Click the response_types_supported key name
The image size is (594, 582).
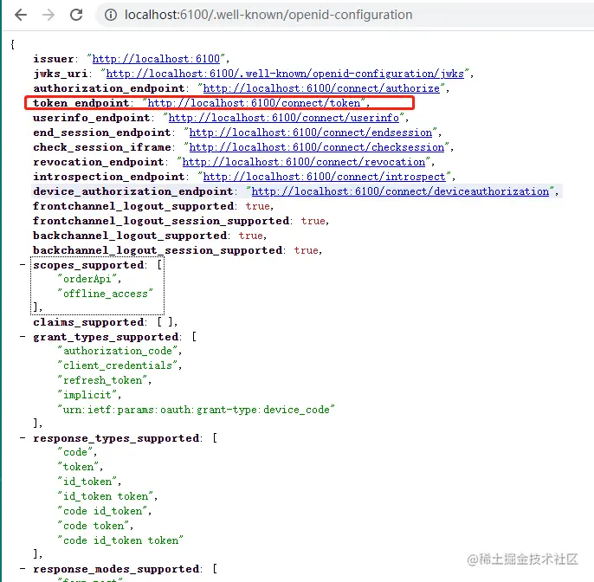click(x=116, y=439)
